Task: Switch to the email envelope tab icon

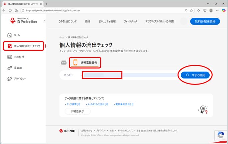Action: 64,63
